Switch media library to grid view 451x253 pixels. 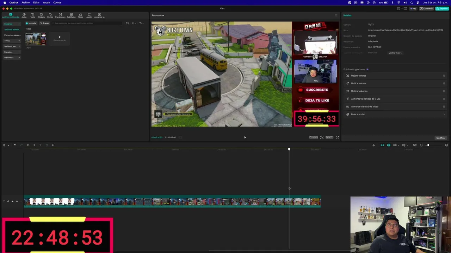[128, 23]
